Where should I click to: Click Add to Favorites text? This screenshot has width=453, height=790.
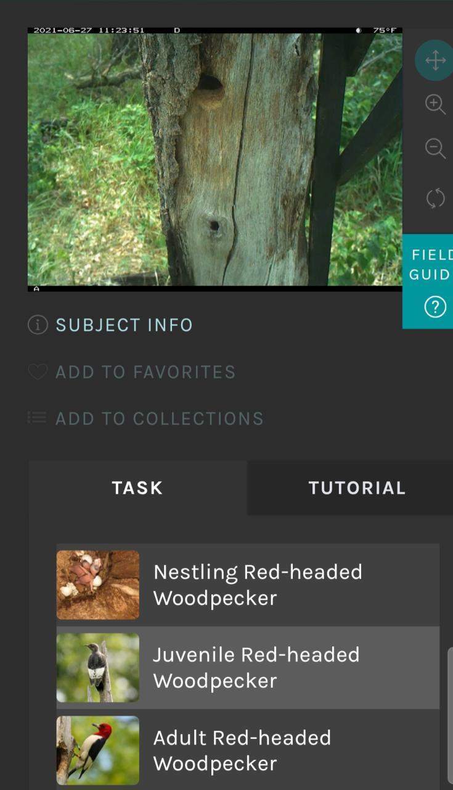tap(145, 372)
